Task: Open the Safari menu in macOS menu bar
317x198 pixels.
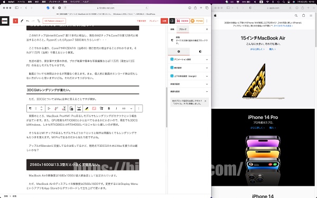Action: pos(11,2)
